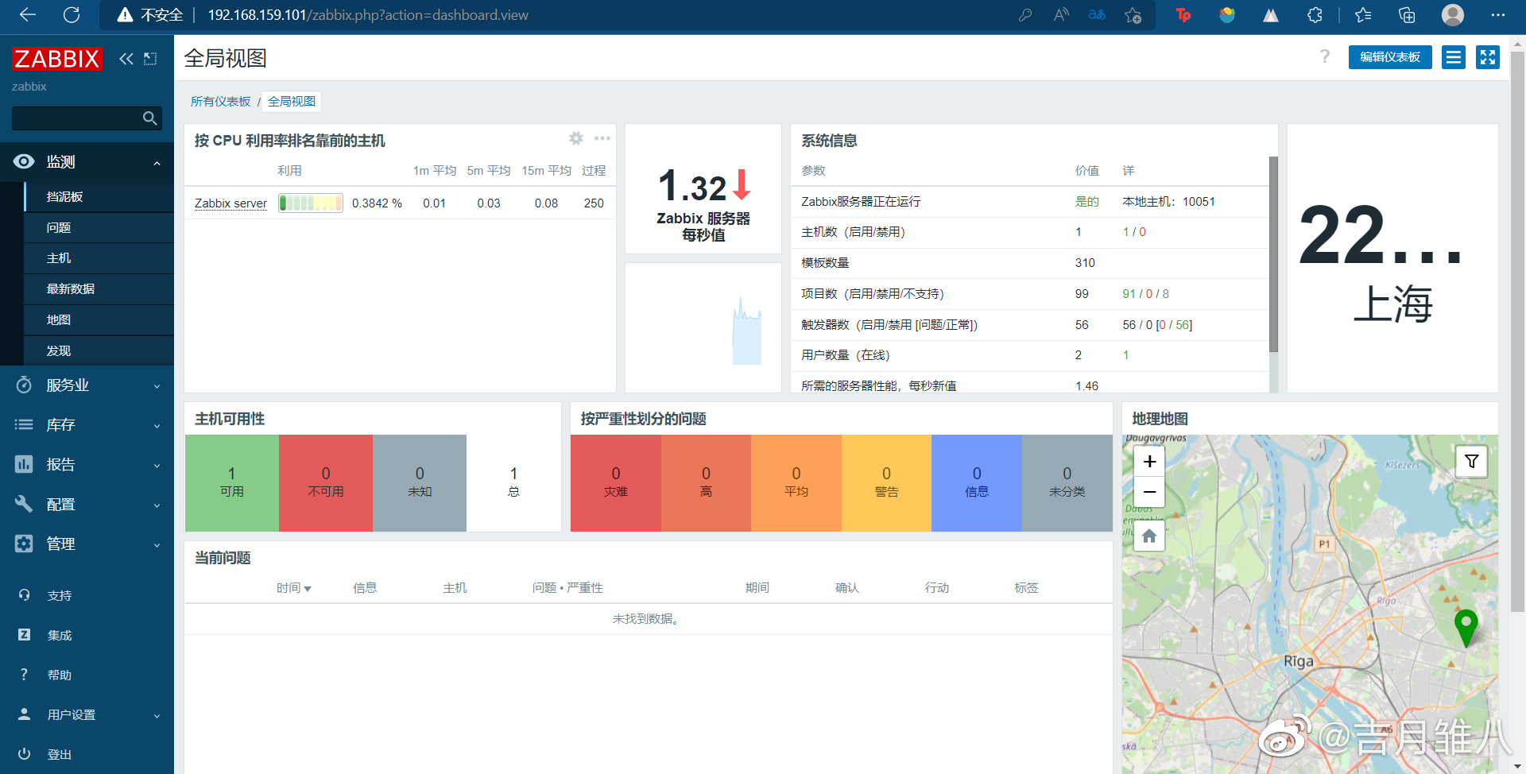The image size is (1526, 774).
Task: Open 集成 integrations Z icon
Action: [24, 635]
